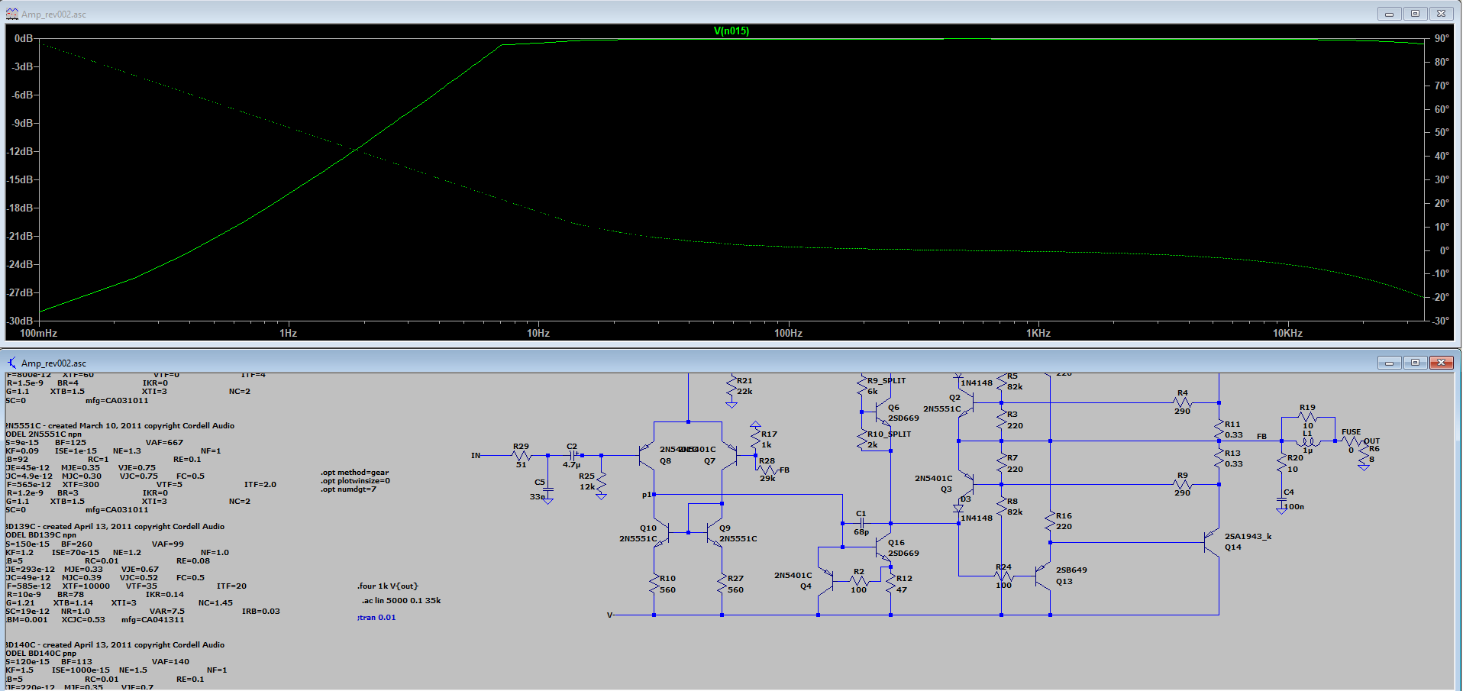Click the 10KHz frequency axis label

1287,333
